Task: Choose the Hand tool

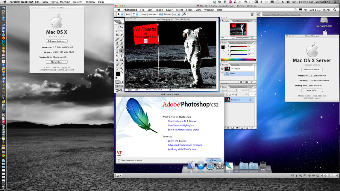Action: (117, 68)
